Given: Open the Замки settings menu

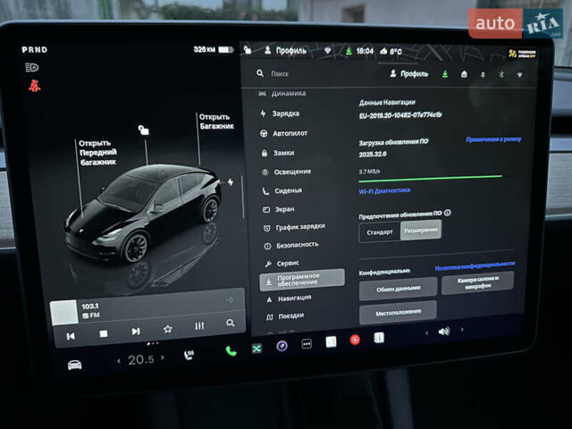Looking at the screenshot, I should click(278, 153).
